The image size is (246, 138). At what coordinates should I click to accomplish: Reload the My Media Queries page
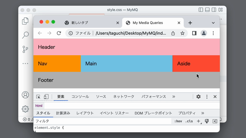pos(59,33)
